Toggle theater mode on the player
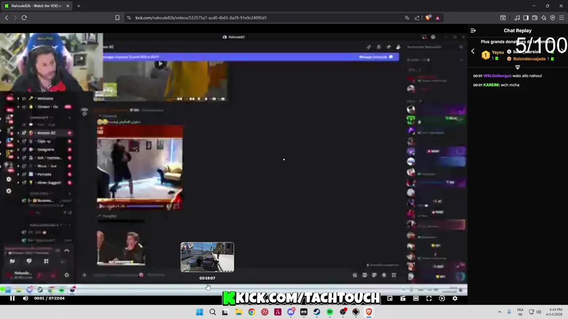Image resolution: width=568 pixels, height=319 pixels. pyautogui.click(x=416, y=298)
